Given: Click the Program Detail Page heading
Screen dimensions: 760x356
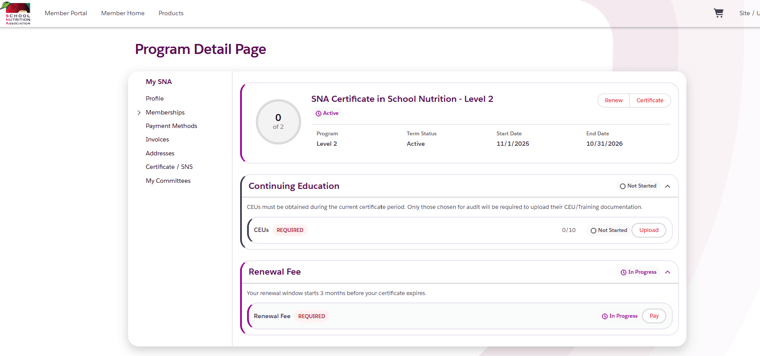Looking at the screenshot, I should pyautogui.click(x=200, y=49).
